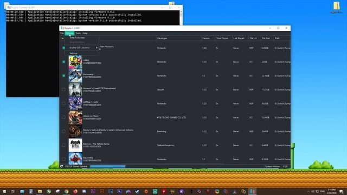This screenshot has height=195, width=347.
Task: Toggle favorite checkbox for Bayonetta 2
Action: coord(64,76)
